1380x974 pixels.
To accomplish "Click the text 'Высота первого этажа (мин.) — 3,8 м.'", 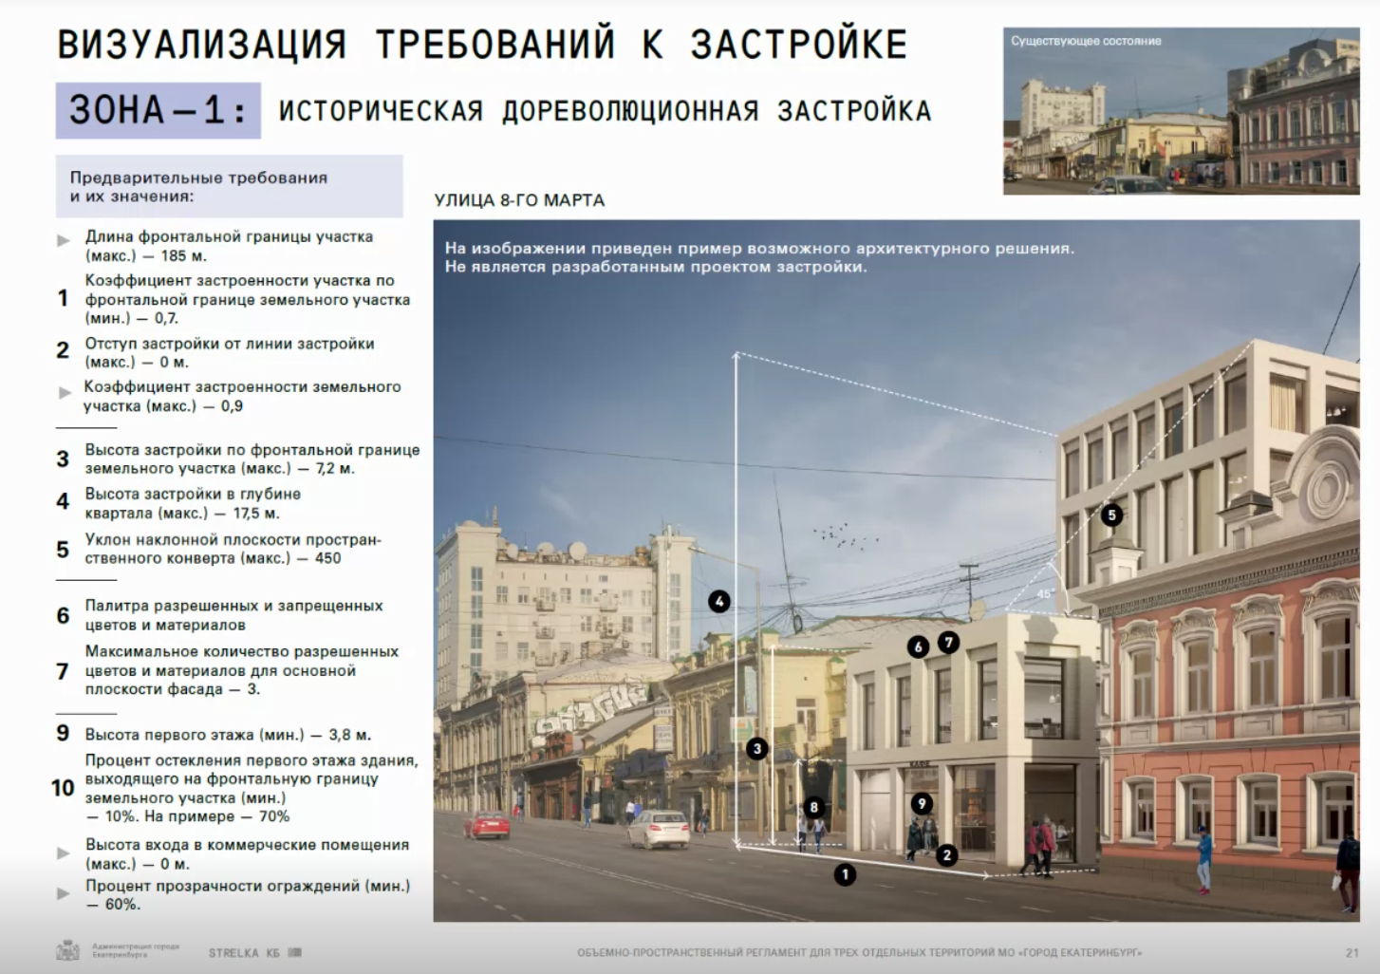I will point(228,735).
